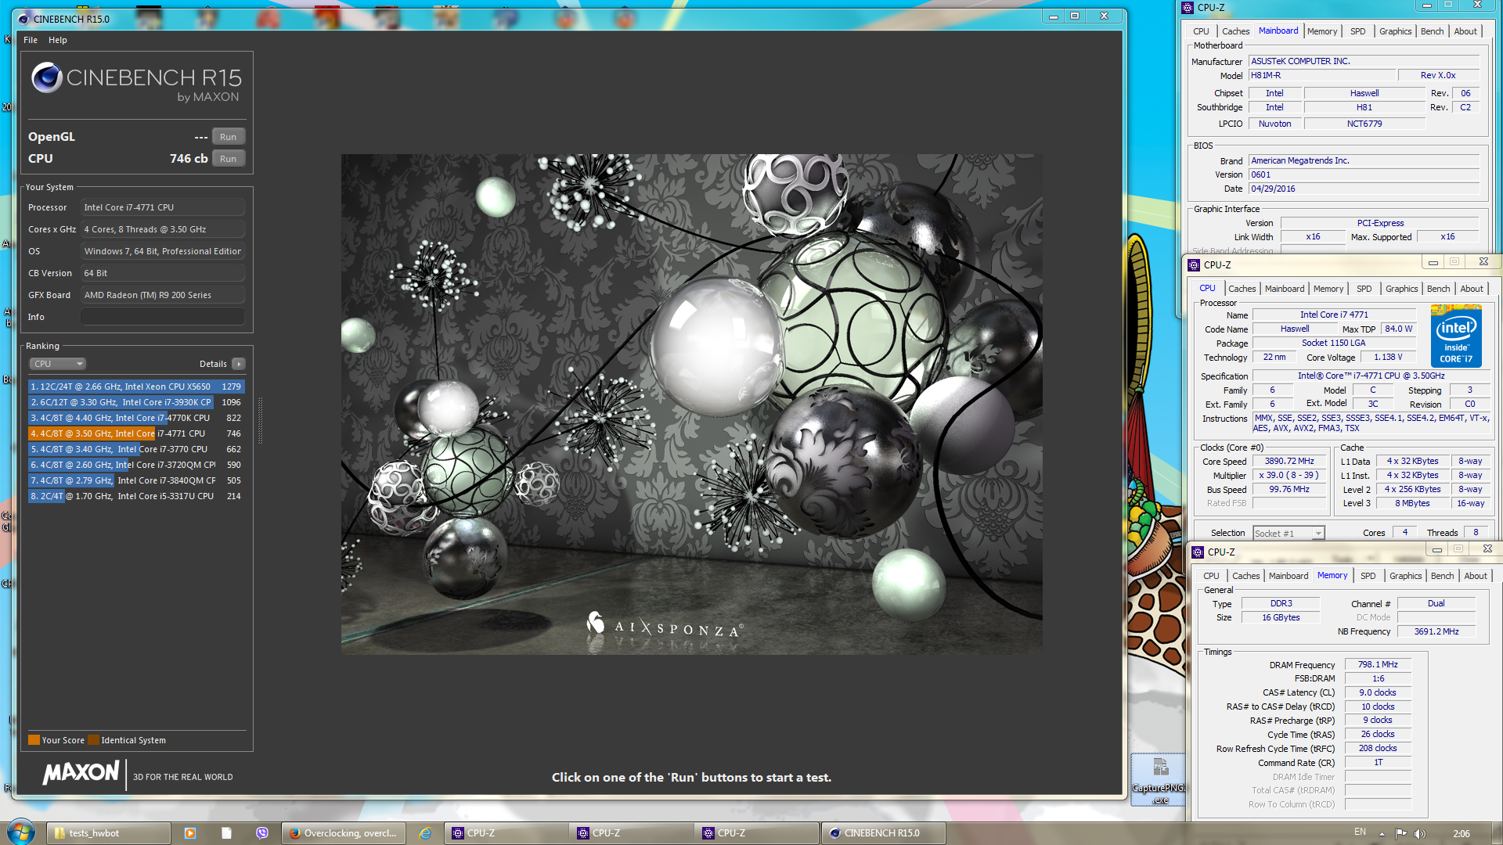The image size is (1503, 845).
Task: Click middle CPU-Z window title icon
Action: pyautogui.click(x=1193, y=265)
